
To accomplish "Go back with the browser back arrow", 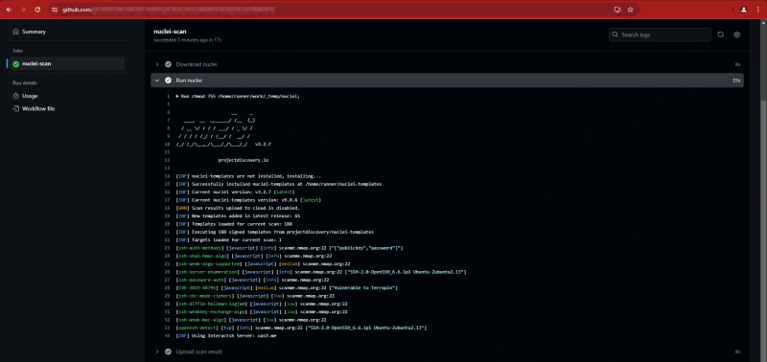I will click(9, 10).
